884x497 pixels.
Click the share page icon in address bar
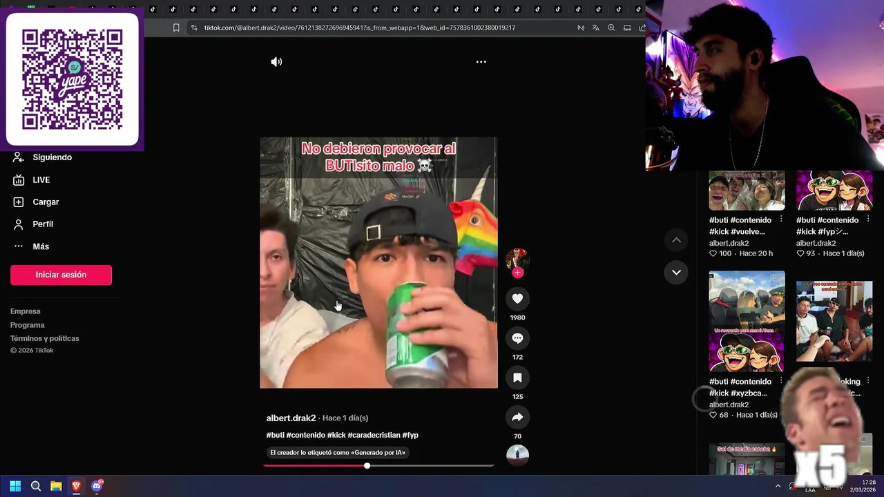pos(642,28)
